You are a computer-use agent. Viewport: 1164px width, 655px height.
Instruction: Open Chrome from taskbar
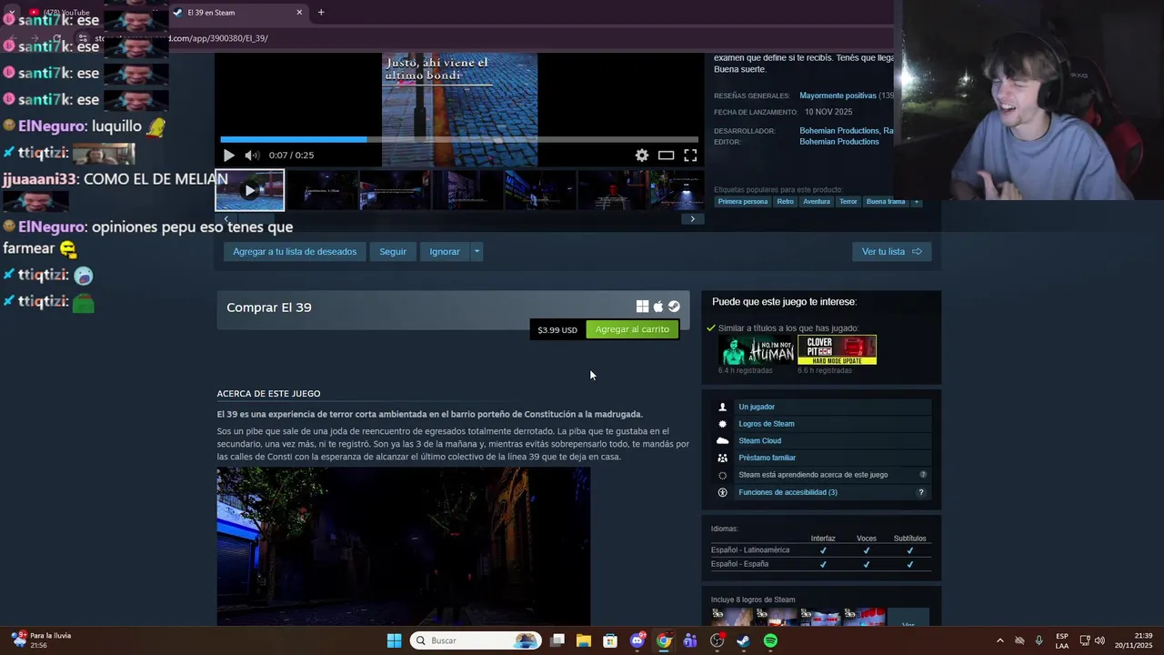point(664,640)
